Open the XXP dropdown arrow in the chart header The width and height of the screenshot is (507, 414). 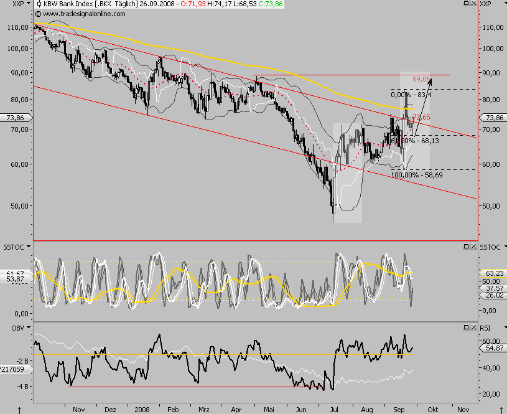(x=29, y=3)
